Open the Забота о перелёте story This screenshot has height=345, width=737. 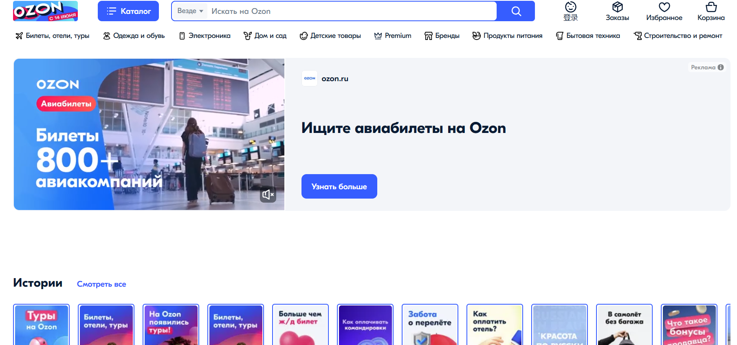tap(430, 325)
